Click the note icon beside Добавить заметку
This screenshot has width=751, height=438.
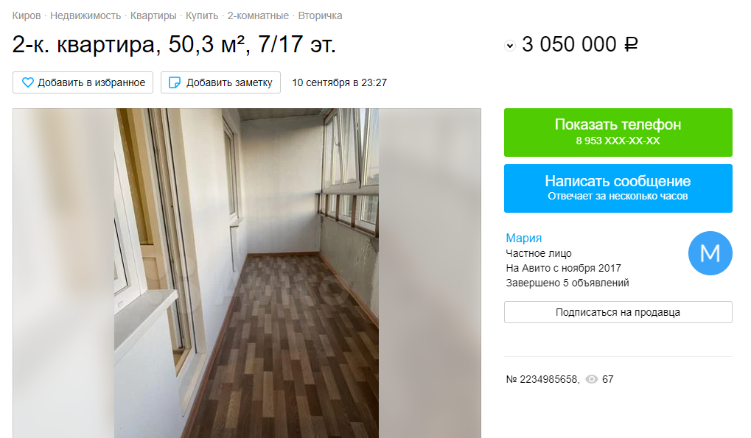[x=175, y=82]
